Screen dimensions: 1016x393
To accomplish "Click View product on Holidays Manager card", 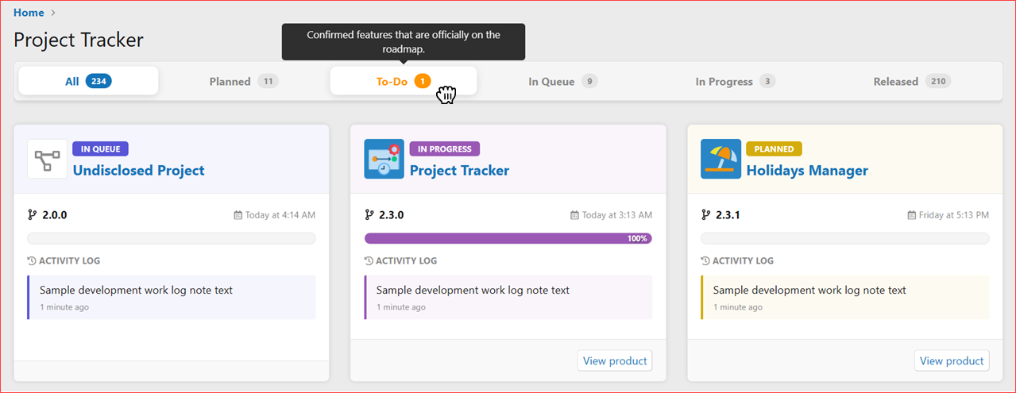I will (x=952, y=360).
